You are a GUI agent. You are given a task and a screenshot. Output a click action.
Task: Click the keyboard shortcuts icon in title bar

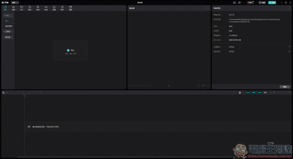(x=234, y=3)
